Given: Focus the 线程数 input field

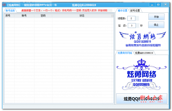Looking at the screenshot, I should (131, 18).
